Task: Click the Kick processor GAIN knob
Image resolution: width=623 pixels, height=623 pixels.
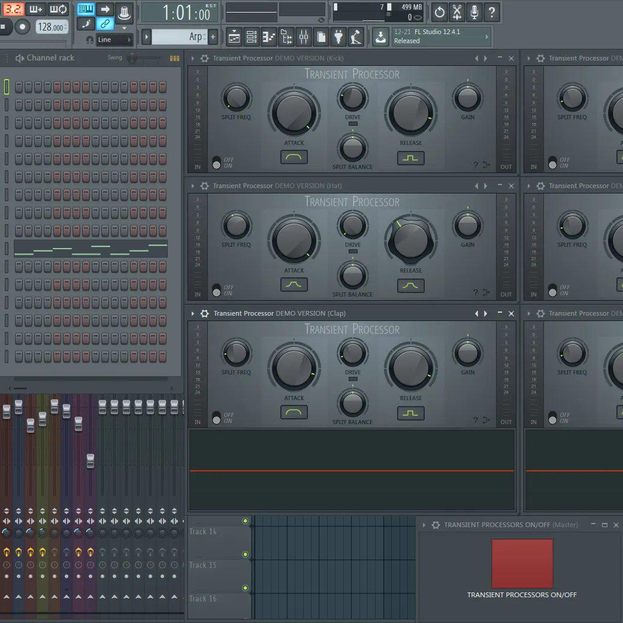Action: 468,98
